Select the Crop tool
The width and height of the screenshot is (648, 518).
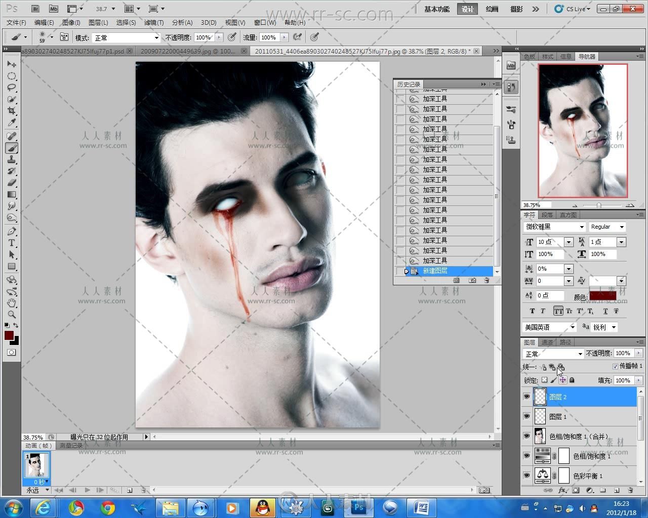tap(12, 111)
